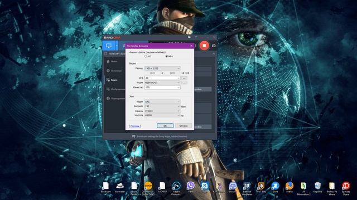Collapse Bandicam panel with chevron arrow
357x200 pixels.
(214, 54)
